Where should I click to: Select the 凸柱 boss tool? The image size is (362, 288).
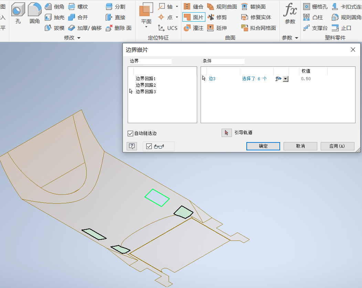313,17
